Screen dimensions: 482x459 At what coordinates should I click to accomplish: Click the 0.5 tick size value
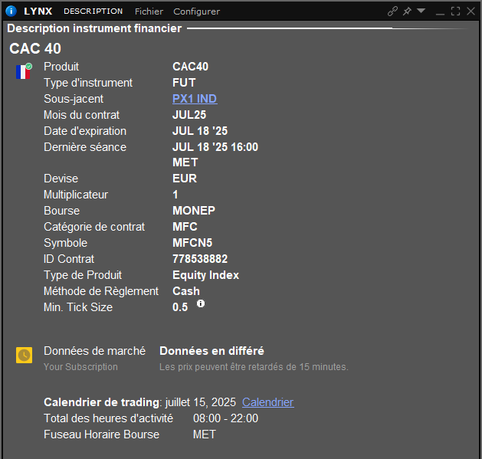click(x=180, y=307)
